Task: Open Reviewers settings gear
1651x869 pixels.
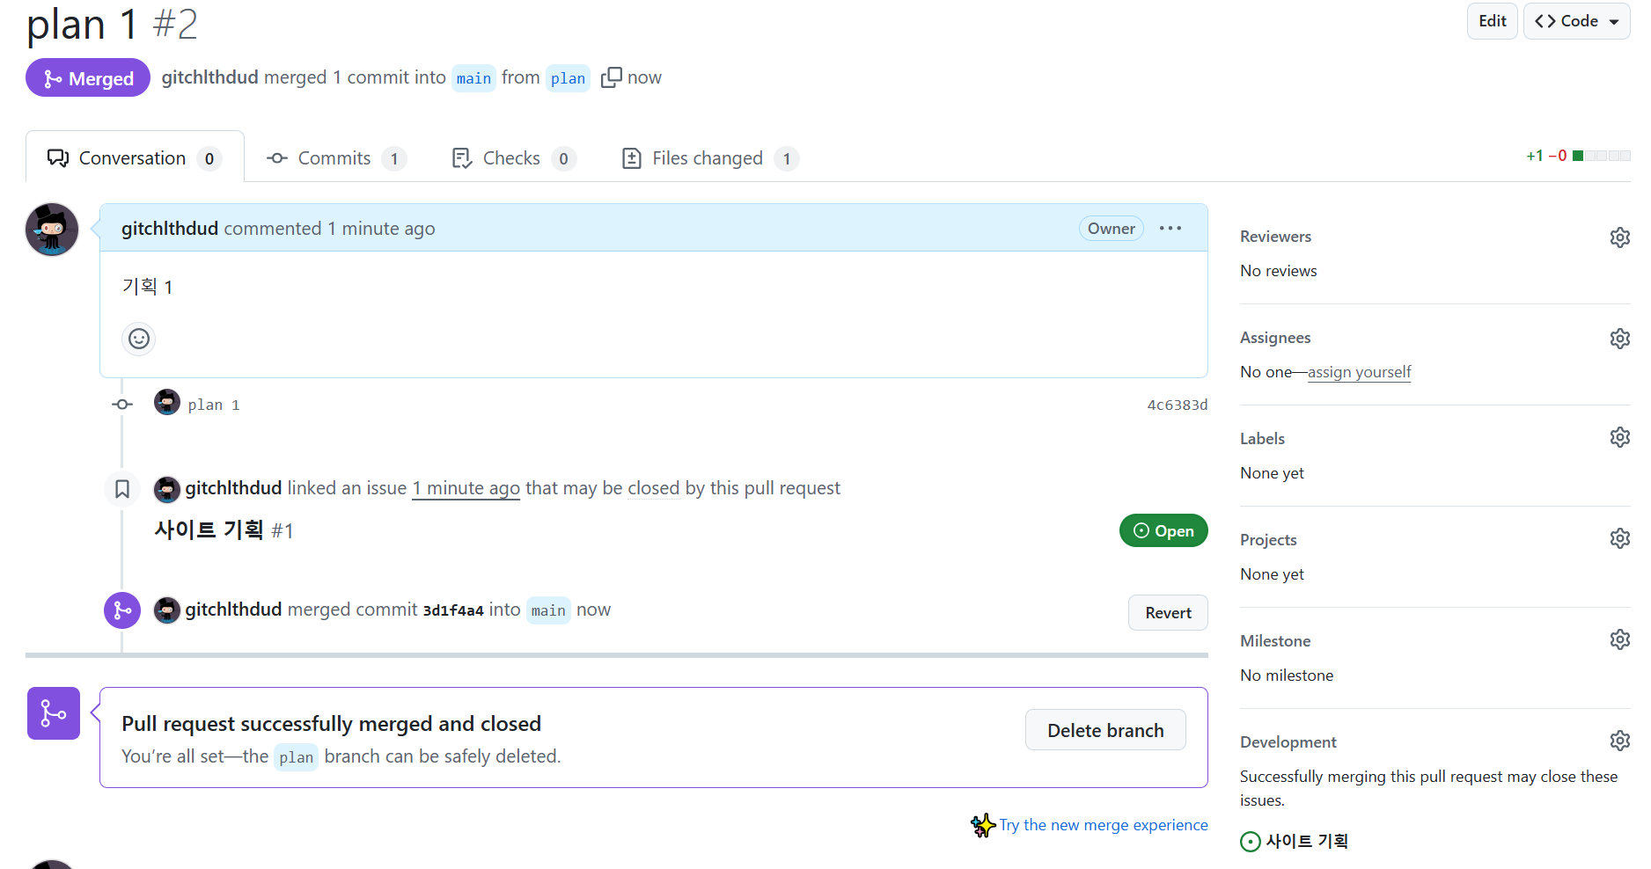Action: 1619,237
